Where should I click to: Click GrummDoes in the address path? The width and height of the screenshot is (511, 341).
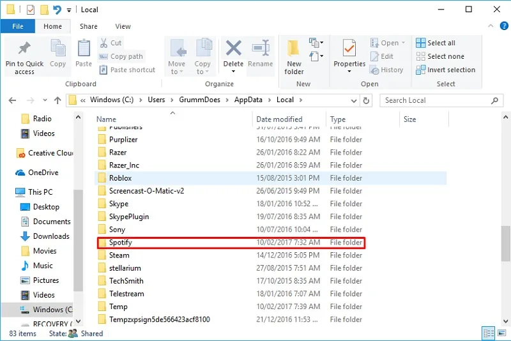pyautogui.click(x=200, y=100)
